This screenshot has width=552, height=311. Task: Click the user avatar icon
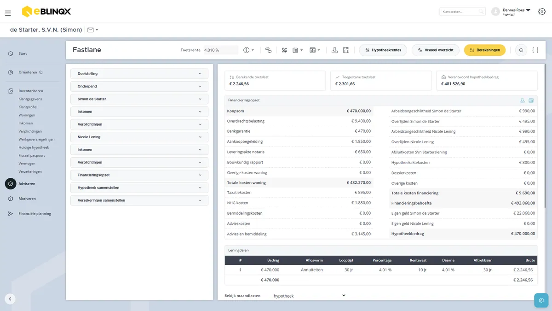coord(495,12)
